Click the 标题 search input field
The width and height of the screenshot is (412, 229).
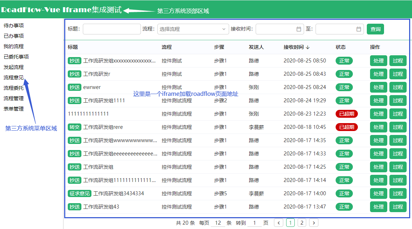click(112, 29)
